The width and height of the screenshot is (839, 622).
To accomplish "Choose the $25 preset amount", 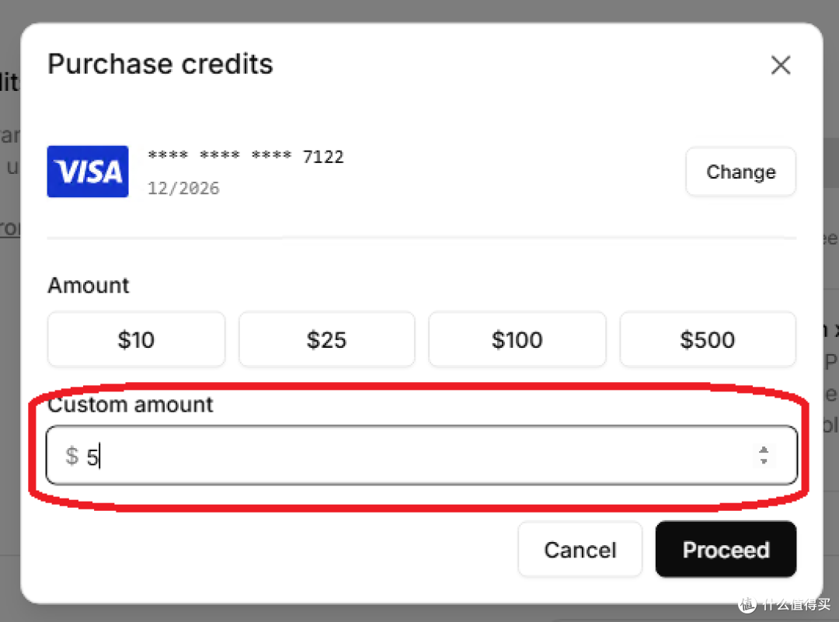I will click(326, 339).
